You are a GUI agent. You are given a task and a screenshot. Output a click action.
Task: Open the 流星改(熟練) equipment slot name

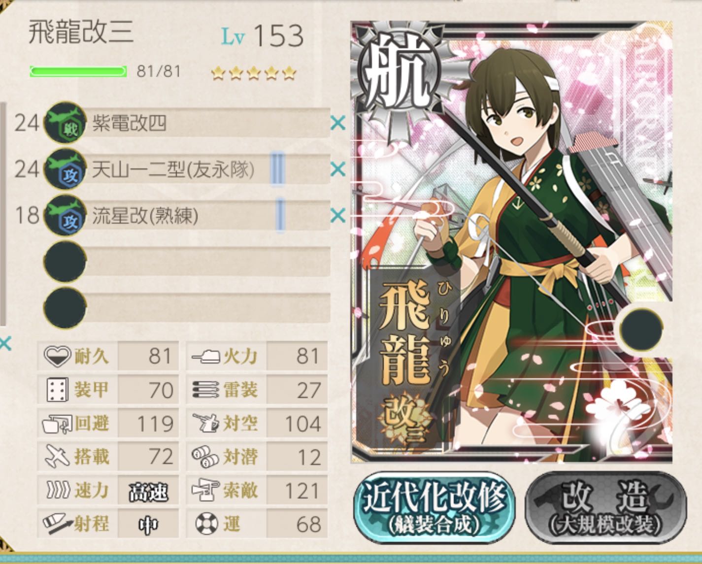(x=145, y=216)
